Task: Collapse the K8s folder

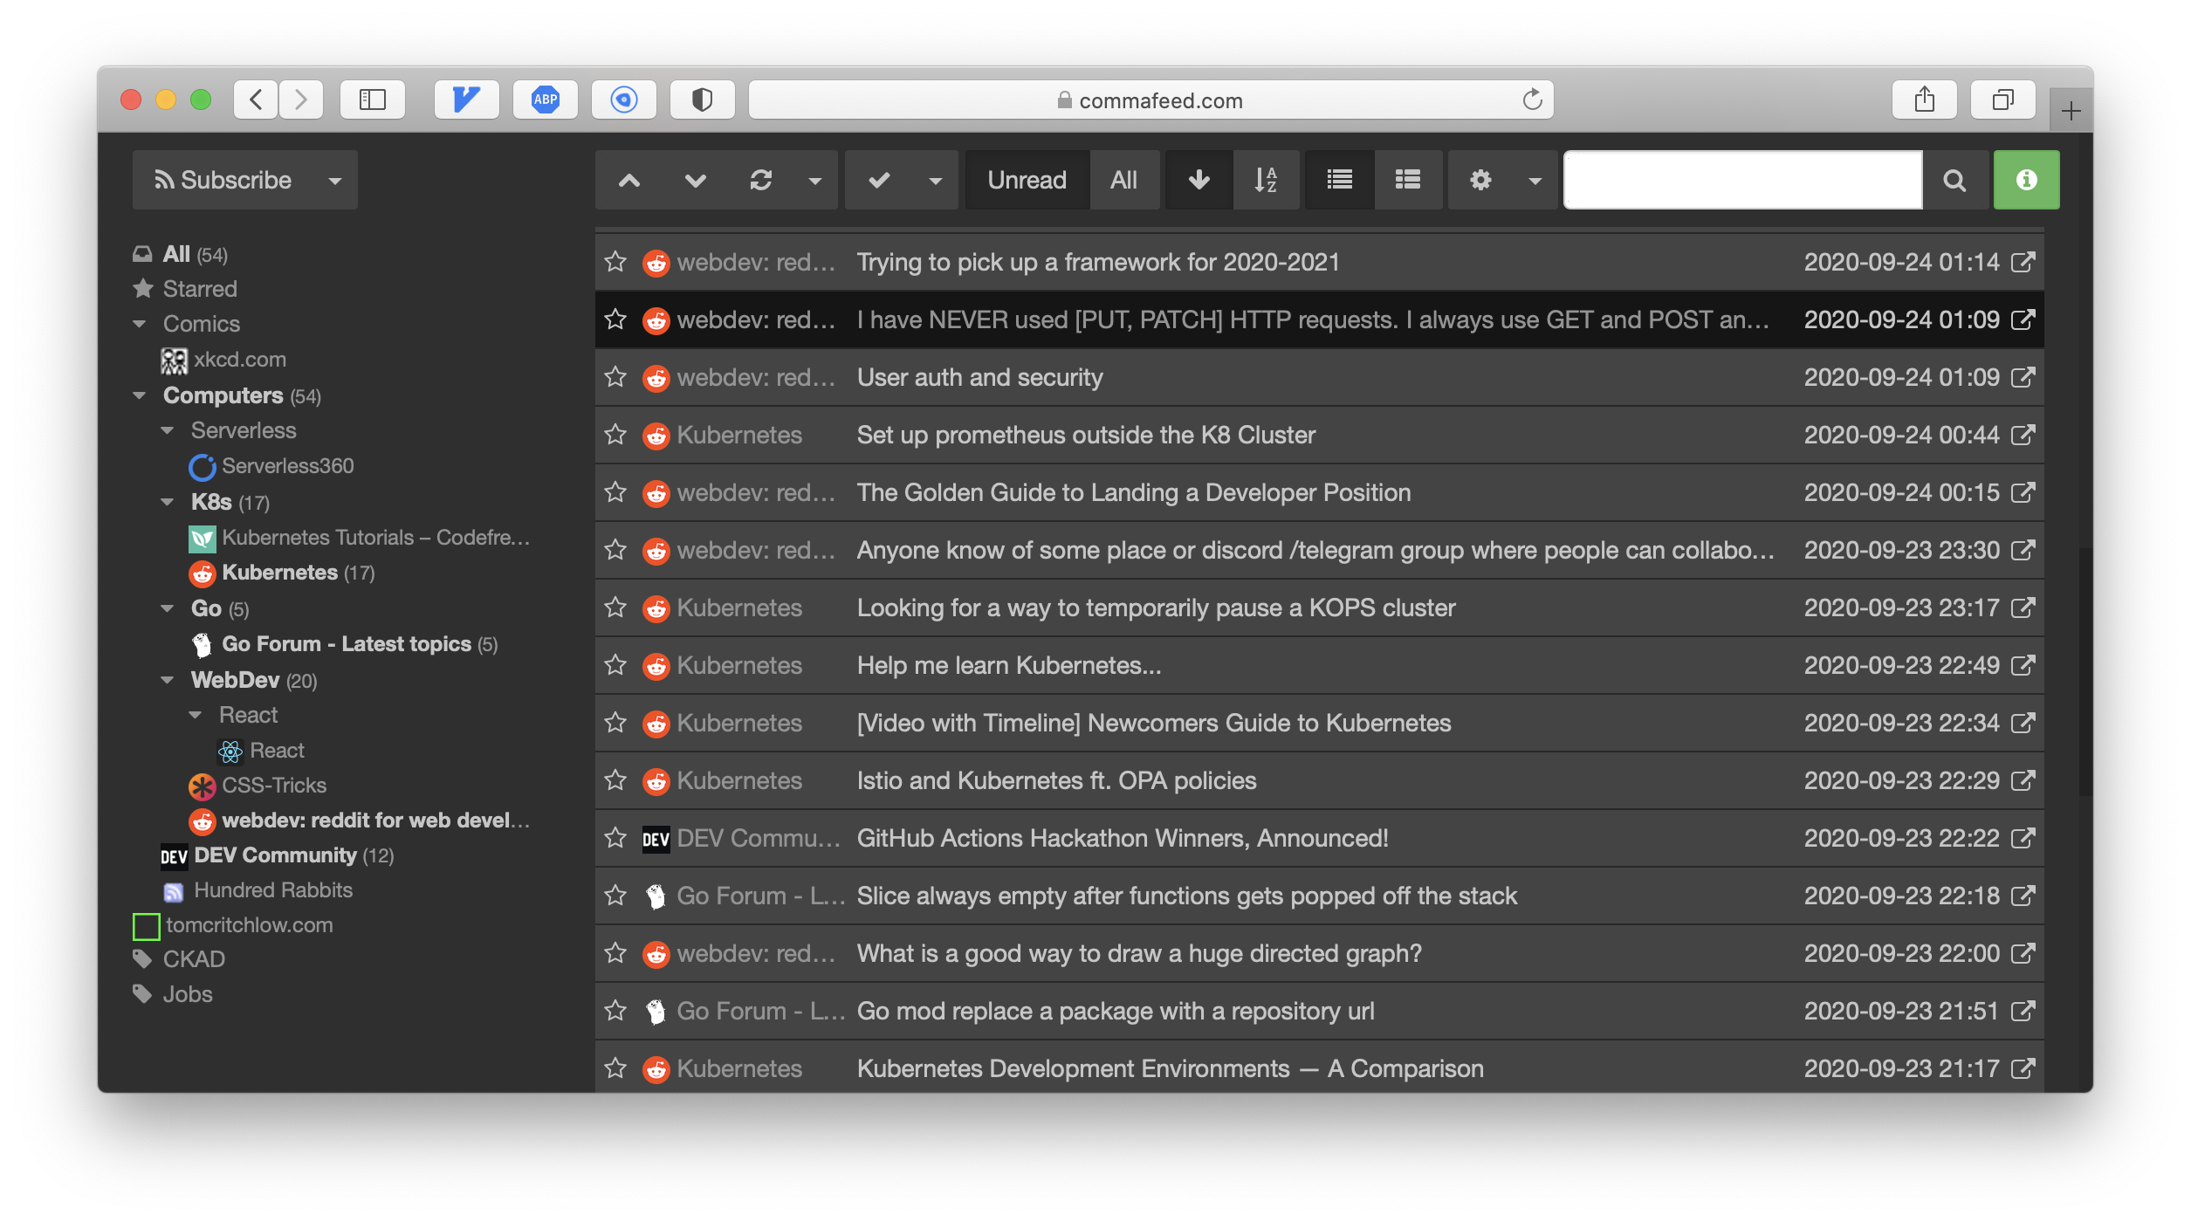Action: coord(167,502)
